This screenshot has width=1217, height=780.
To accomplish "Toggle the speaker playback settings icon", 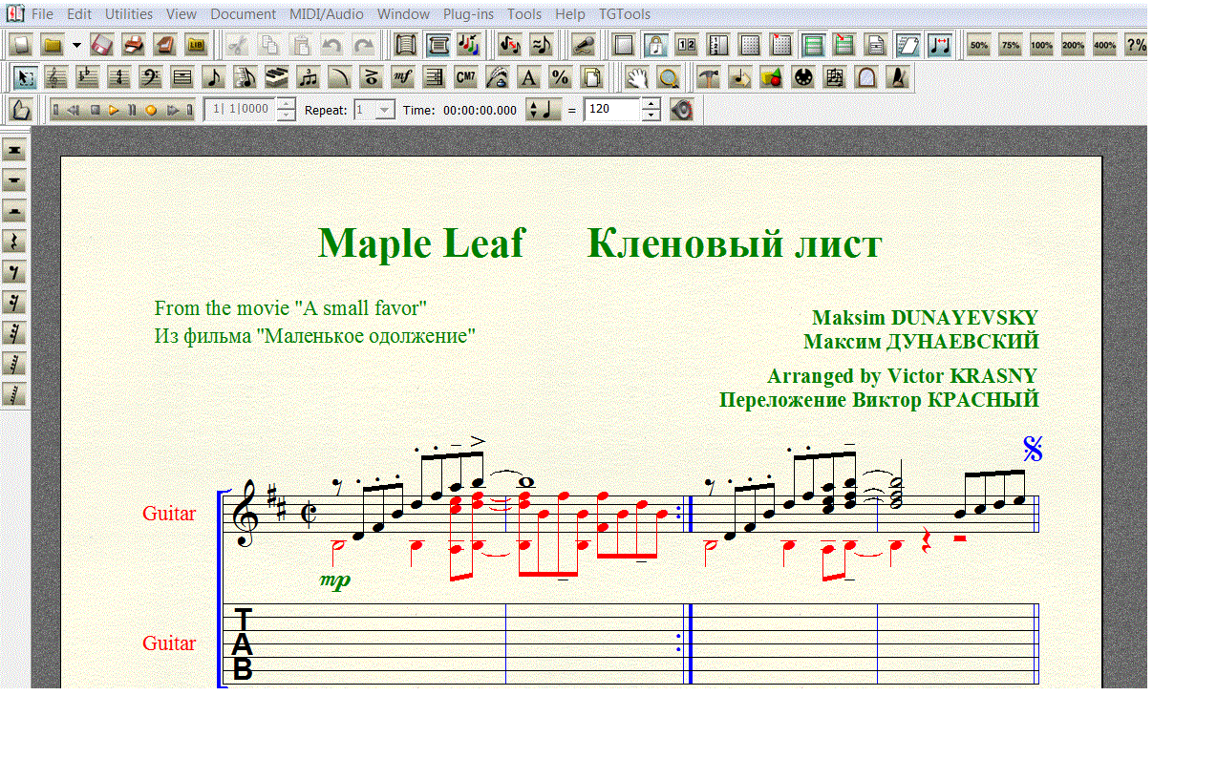I will click(681, 110).
